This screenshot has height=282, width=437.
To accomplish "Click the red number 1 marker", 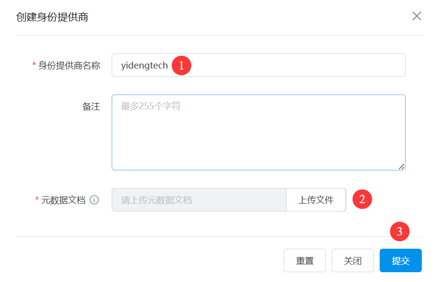I will coord(181,66).
